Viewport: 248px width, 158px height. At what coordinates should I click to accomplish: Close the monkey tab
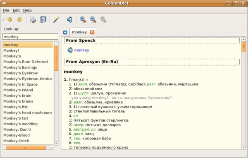92,32
